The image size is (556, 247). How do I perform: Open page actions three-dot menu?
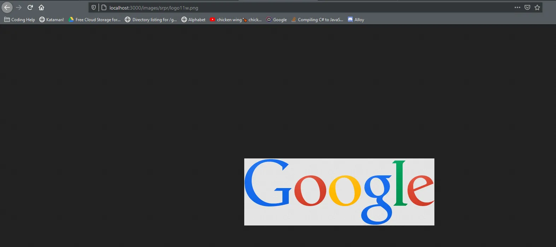pos(517,7)
